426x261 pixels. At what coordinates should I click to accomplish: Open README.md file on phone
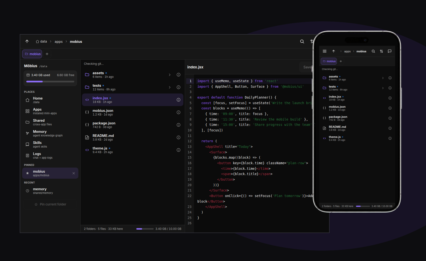(357, 128)
